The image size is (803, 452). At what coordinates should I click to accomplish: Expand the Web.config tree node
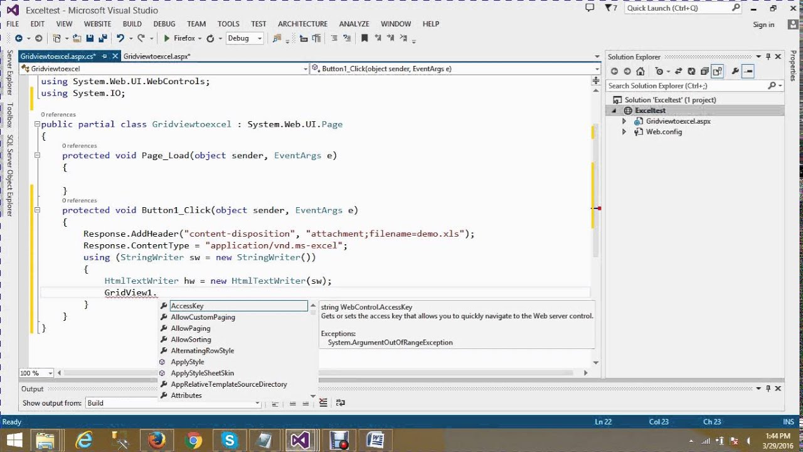click(x=624, y=132)
